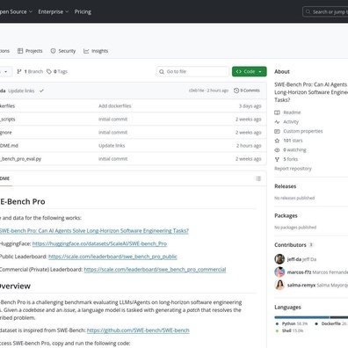View the 101 stars list
Viewport: 348px width, 348px height.
click(x=293, y=141)
